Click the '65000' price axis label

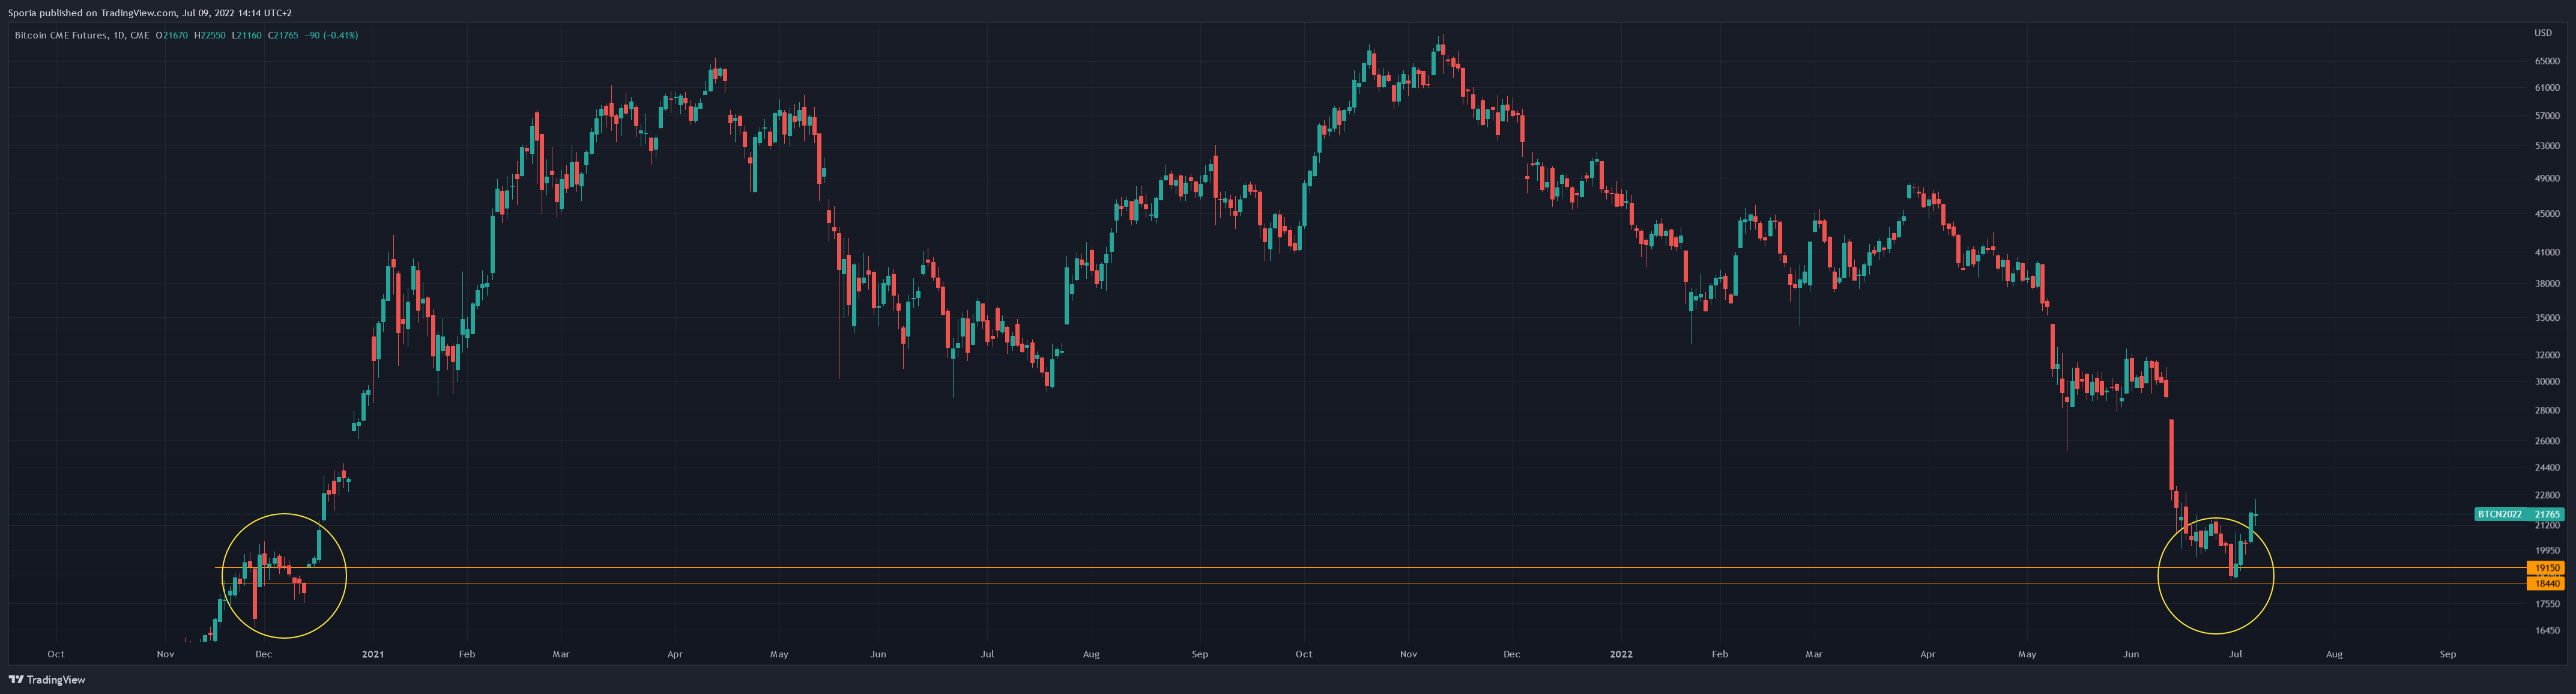2547,61
